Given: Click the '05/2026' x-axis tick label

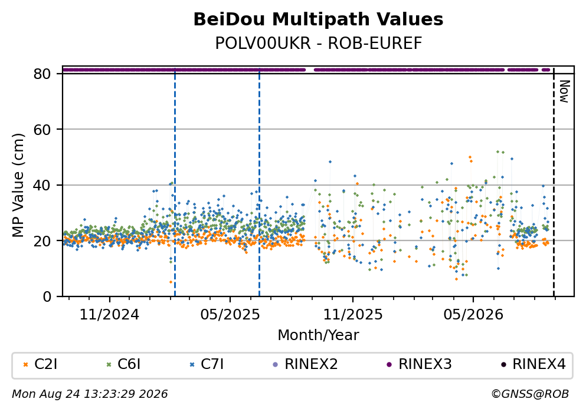Looking at the screenshot, I should click(473, 315).
